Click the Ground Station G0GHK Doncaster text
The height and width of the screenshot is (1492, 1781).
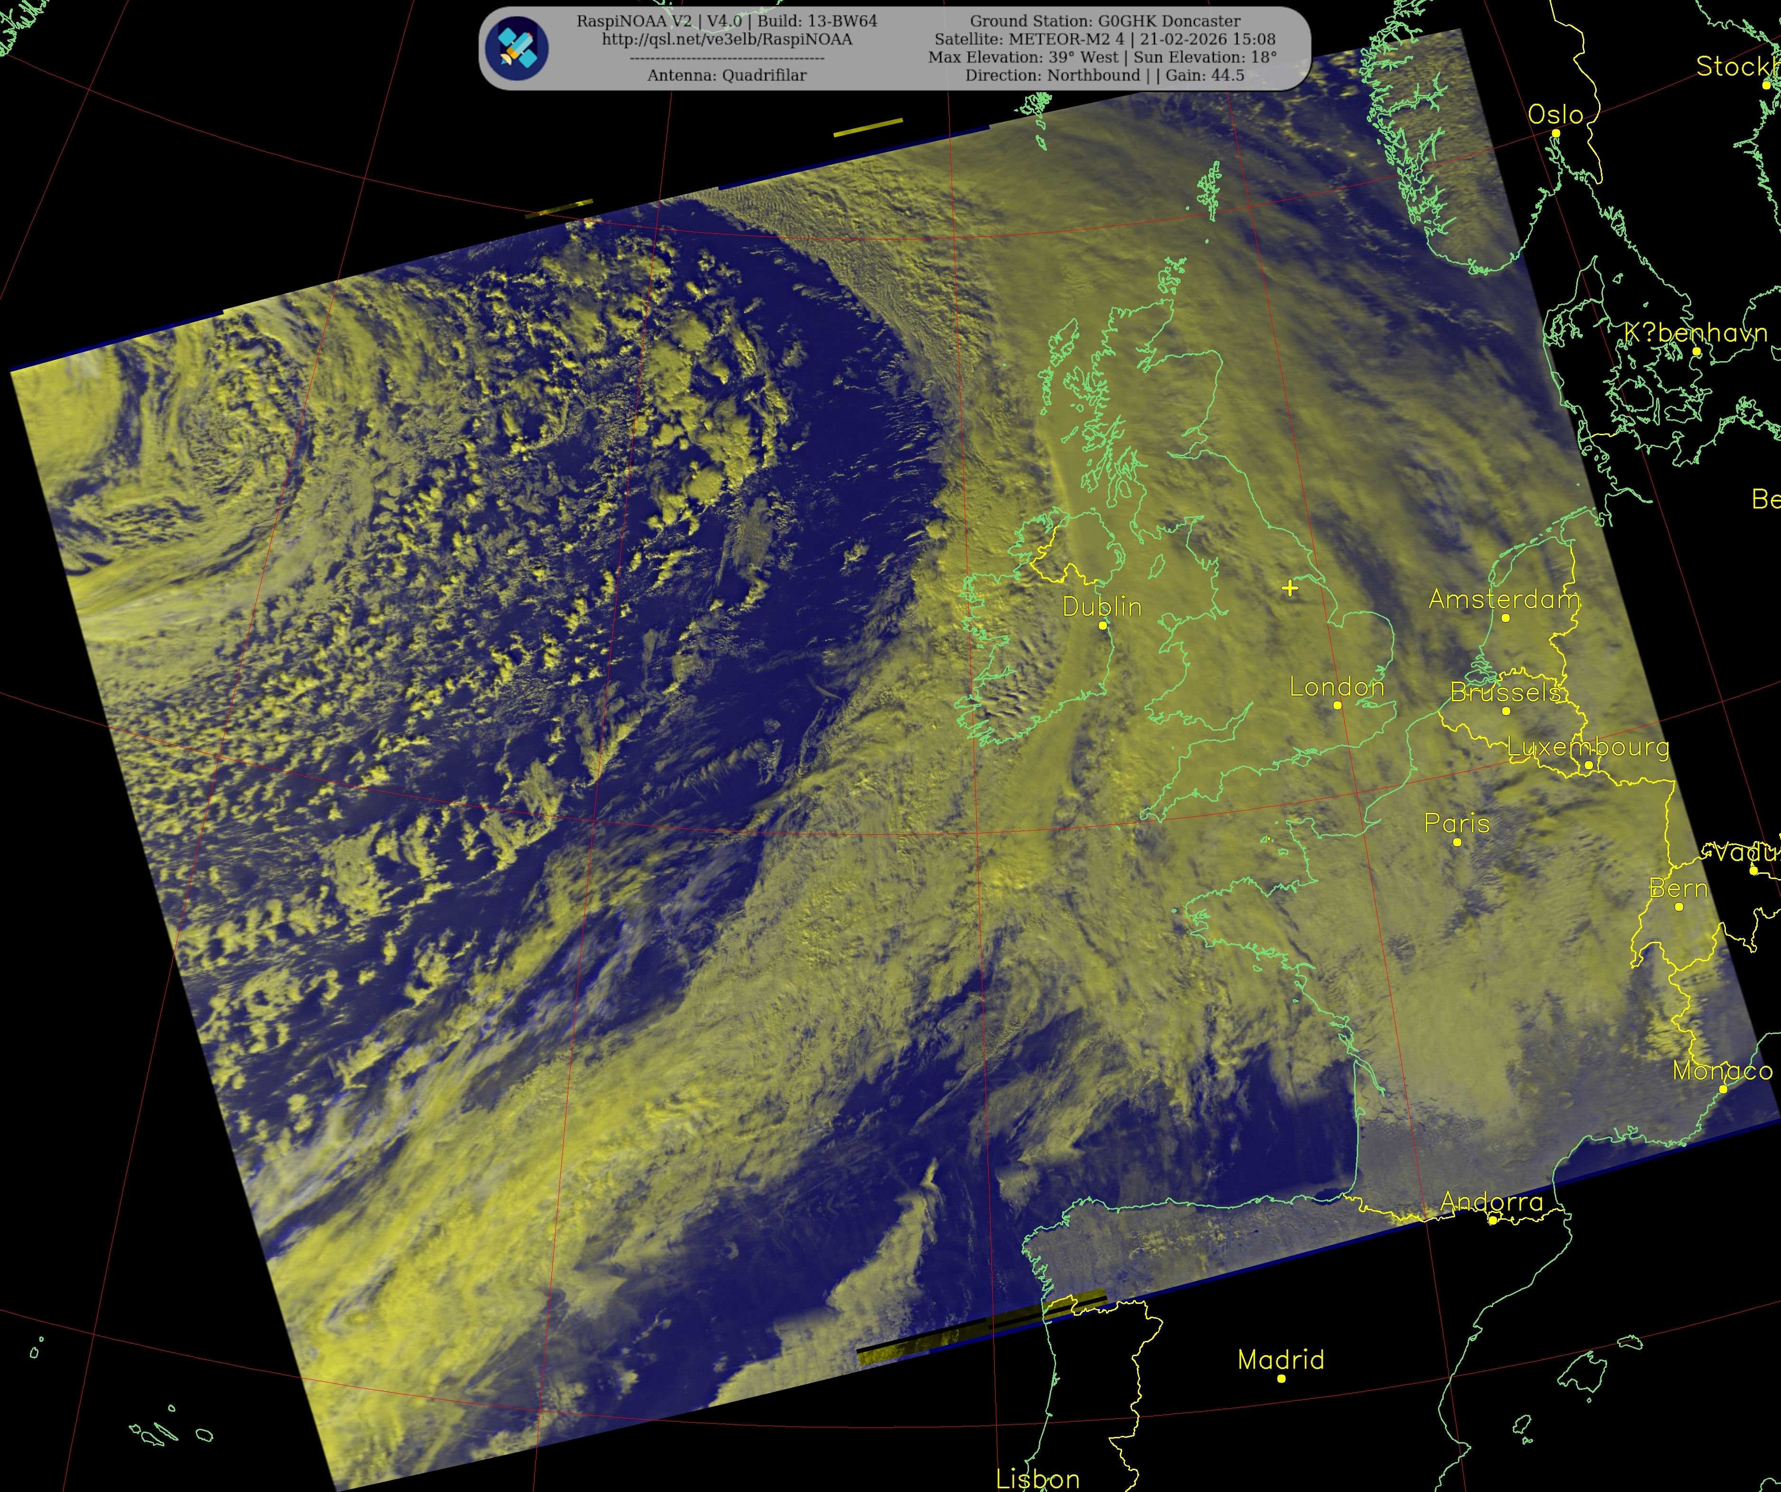pos(1104,21)
